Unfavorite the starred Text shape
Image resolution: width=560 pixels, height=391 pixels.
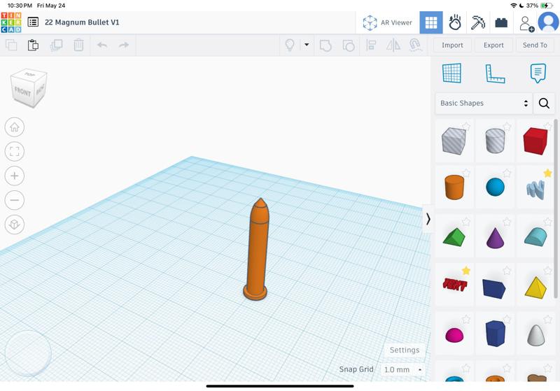[466, 271]
